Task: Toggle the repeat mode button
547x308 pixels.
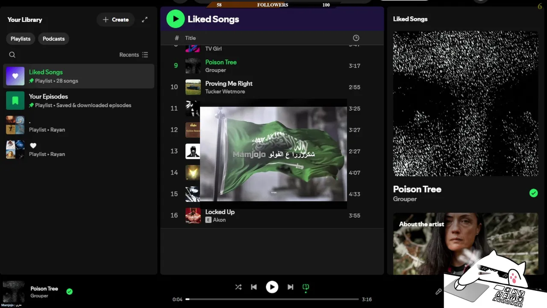Action: [306, 287]
